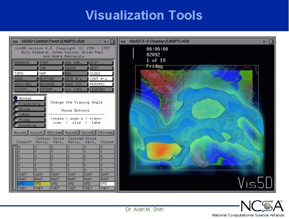Image resolution: width=289 pixels, height=219 pixels.
Task: Toggle the Vwind2 button
Action: point(88,133)
